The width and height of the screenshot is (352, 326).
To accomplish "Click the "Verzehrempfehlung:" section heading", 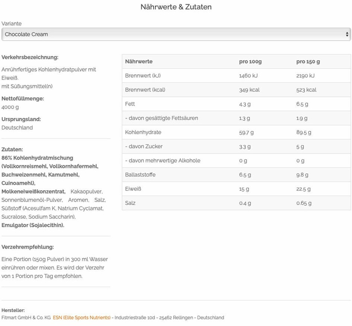I will pos(28,247).
